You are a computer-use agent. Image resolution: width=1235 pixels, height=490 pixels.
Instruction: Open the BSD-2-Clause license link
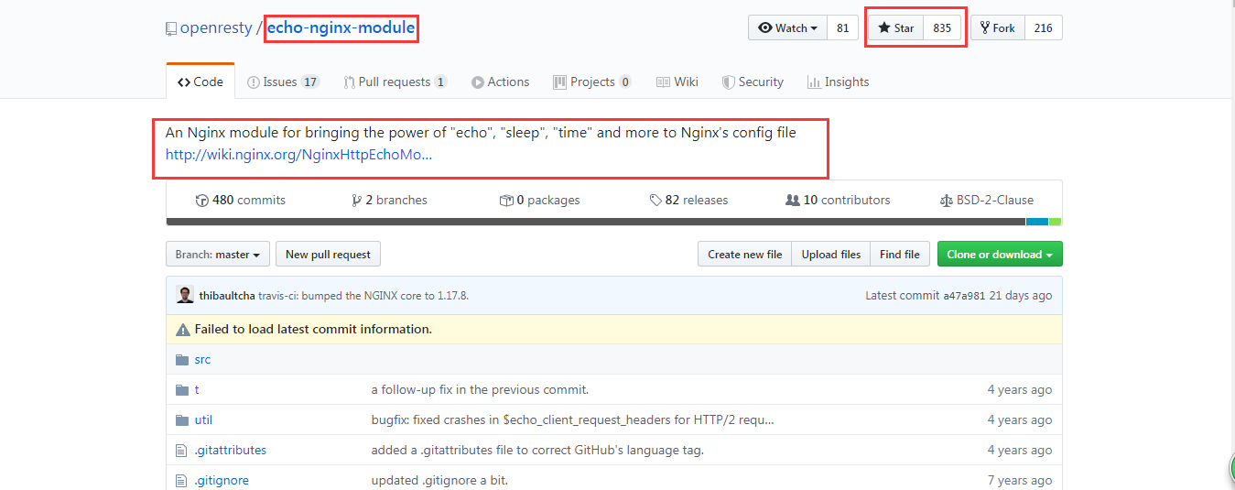coord(987,200)
